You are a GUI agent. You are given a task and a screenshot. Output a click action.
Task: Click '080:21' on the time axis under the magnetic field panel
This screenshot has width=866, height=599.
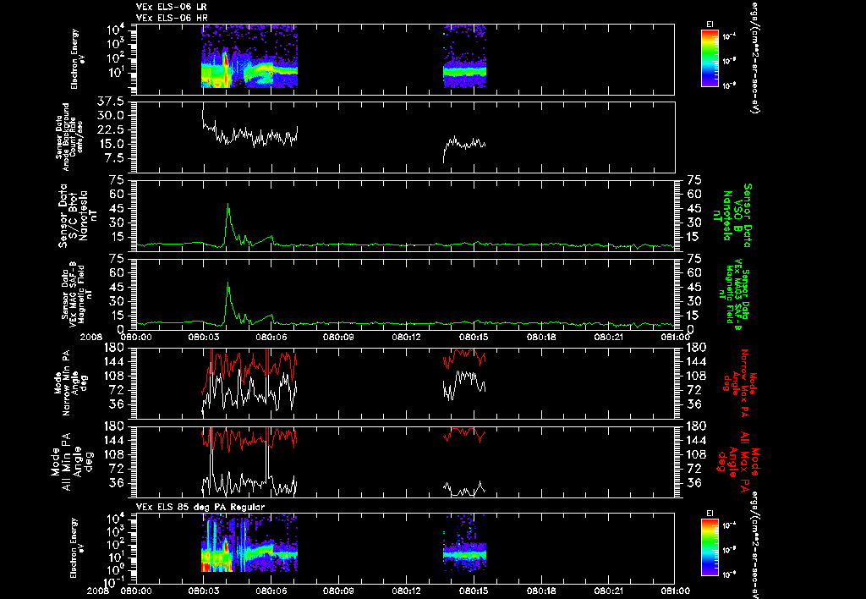(x=609, y=337)
